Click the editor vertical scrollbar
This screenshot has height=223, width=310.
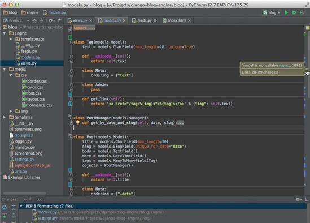point(308,65)
